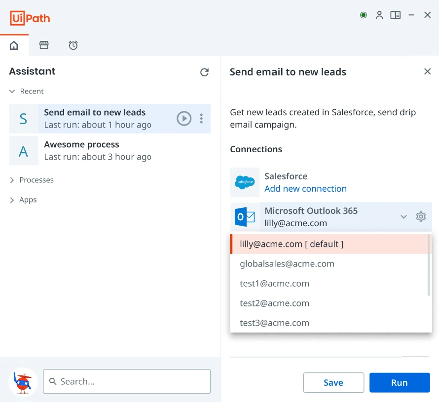Image resolution: width=439 pixels, height=402 pixels.
Task: Collapse the Outlook connection dropdown chevron
Action: coord(403,217)
